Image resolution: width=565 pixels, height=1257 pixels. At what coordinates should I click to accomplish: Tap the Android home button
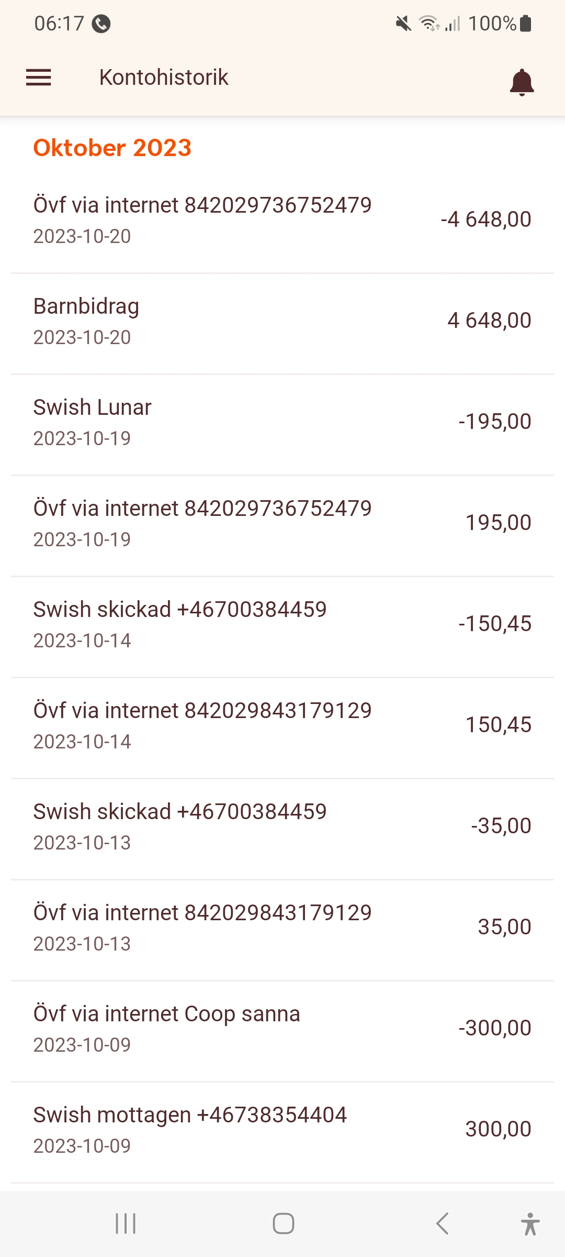283,1223
